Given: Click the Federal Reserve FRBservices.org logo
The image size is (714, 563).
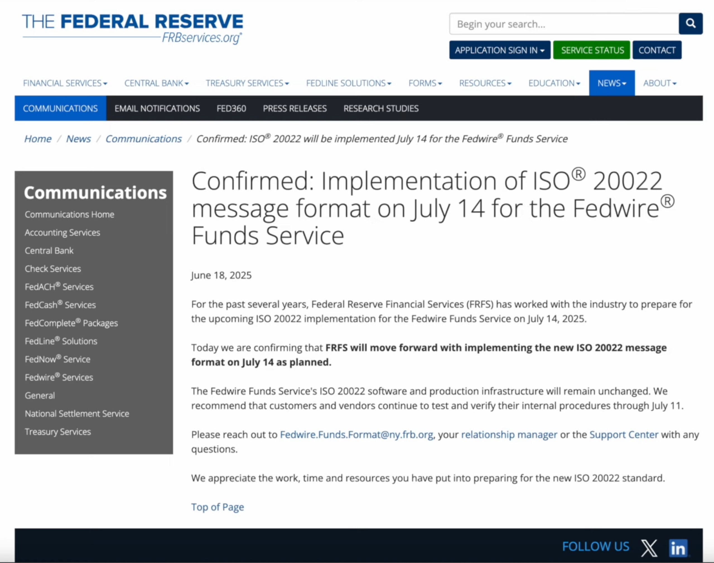Looking at the screenshot, I should pyautogui.click(x=132, y=29).
